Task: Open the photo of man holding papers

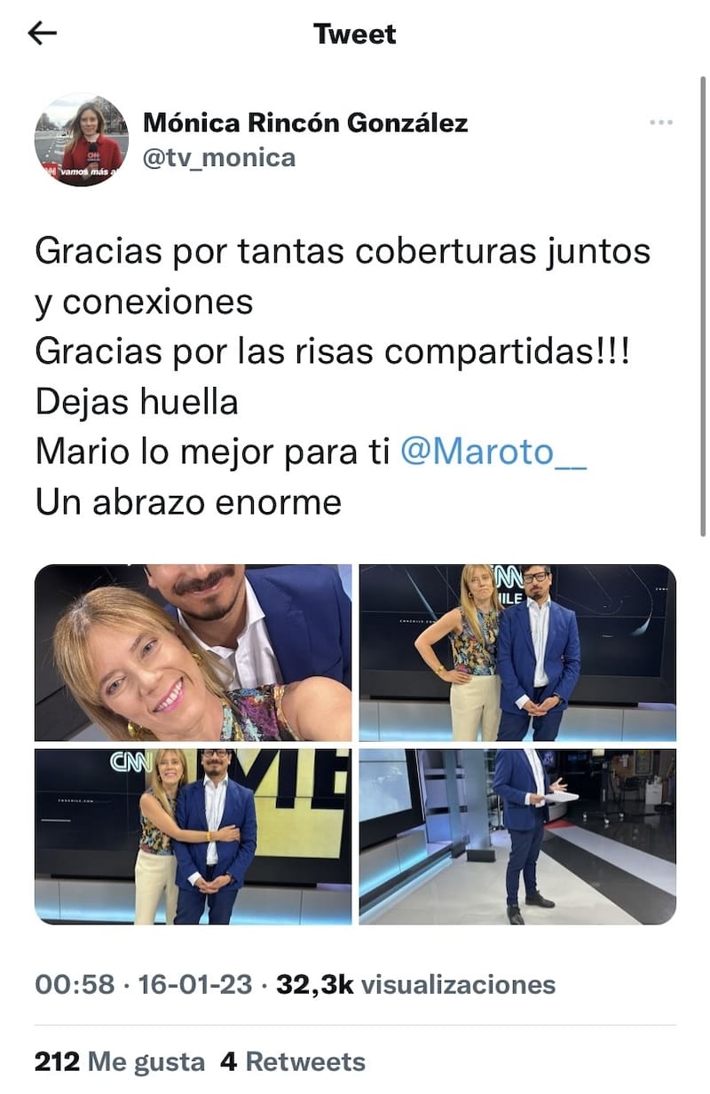Action: [x=517, y=837]
